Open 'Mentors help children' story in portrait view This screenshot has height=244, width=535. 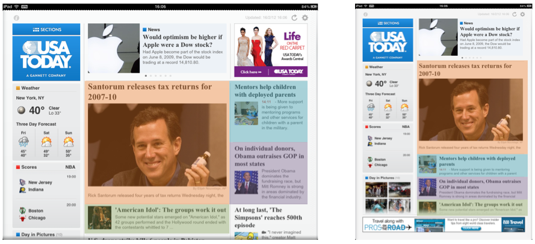click(477, 161)
